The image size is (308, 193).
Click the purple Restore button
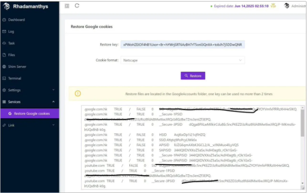[193, 76]
